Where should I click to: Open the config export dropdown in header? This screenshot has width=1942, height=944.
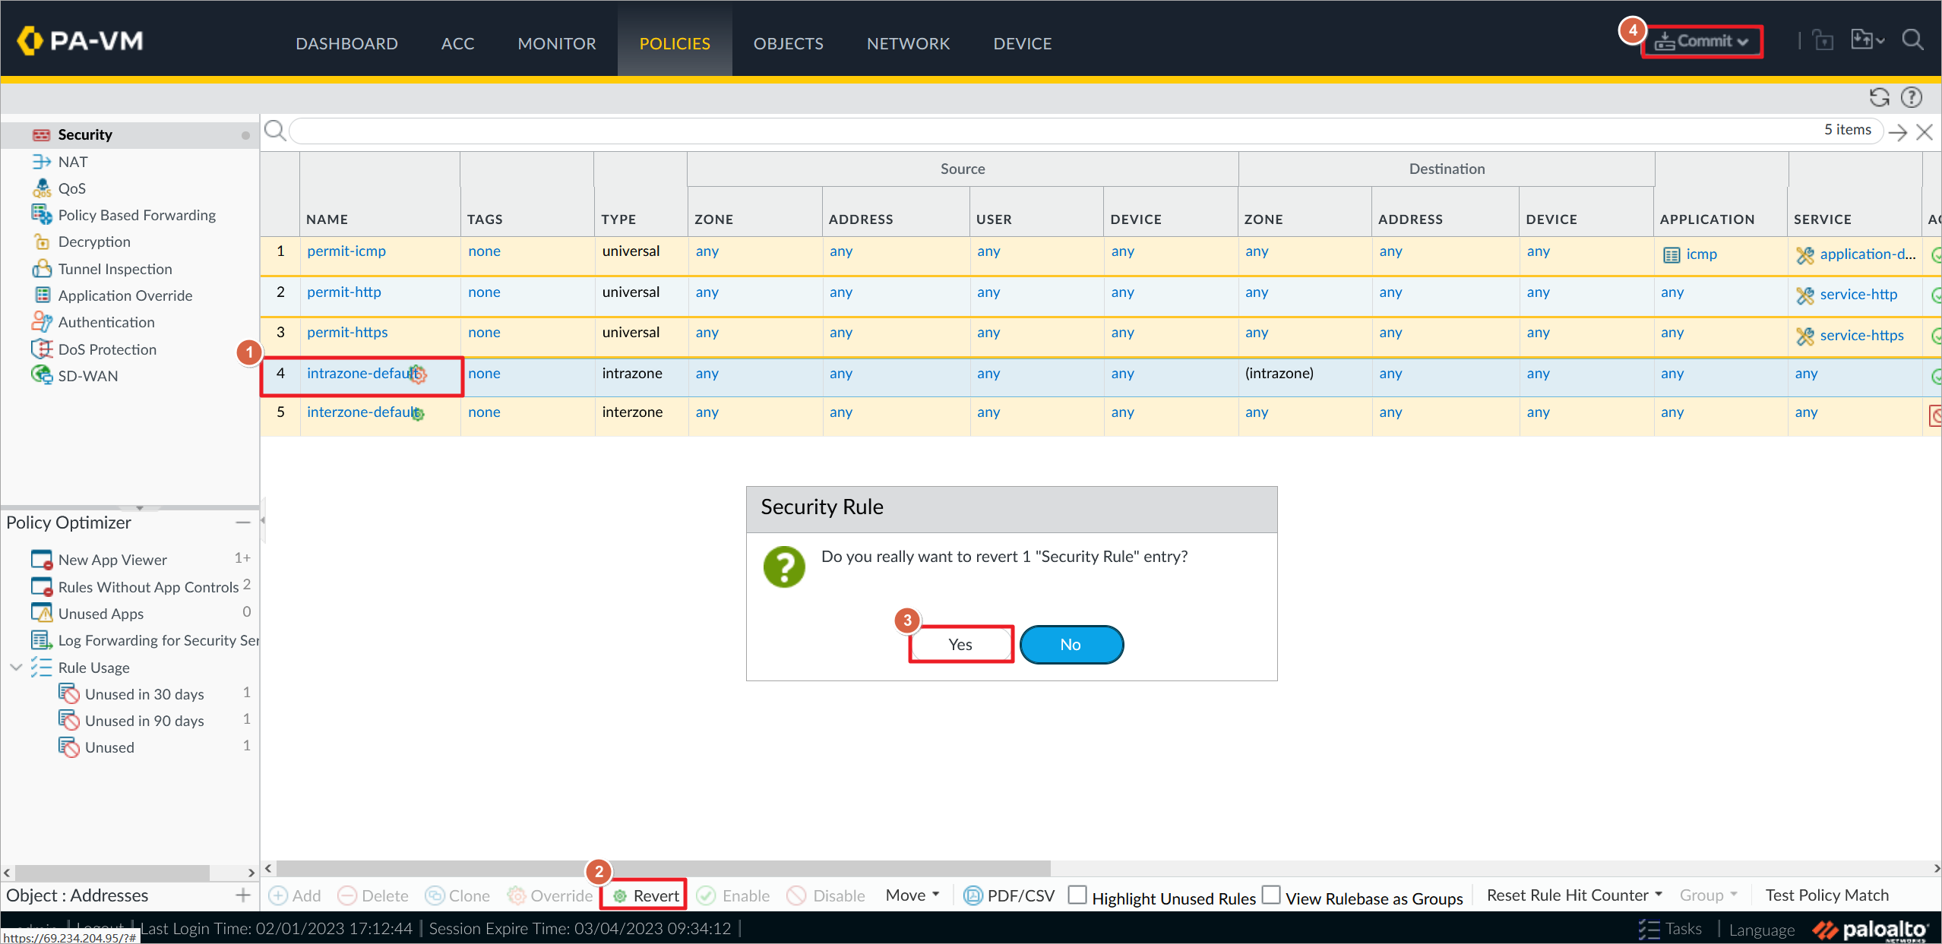point(1867,40)
